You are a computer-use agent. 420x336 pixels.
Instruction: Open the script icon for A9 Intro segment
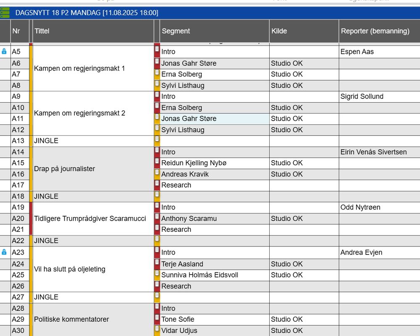point(157,94)
